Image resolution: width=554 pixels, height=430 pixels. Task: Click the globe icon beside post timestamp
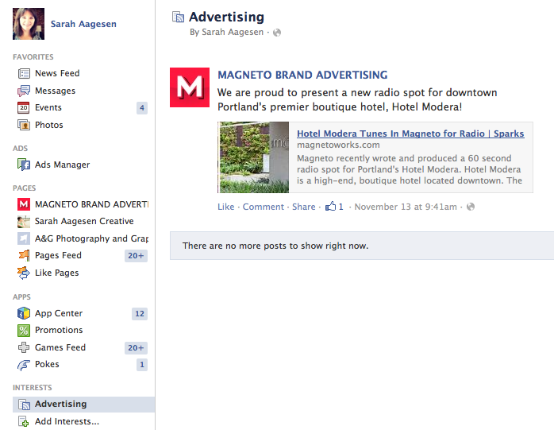click(x=471, y=207)
